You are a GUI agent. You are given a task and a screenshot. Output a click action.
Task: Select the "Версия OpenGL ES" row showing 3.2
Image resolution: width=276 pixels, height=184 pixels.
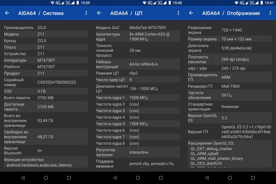(230, 118)
